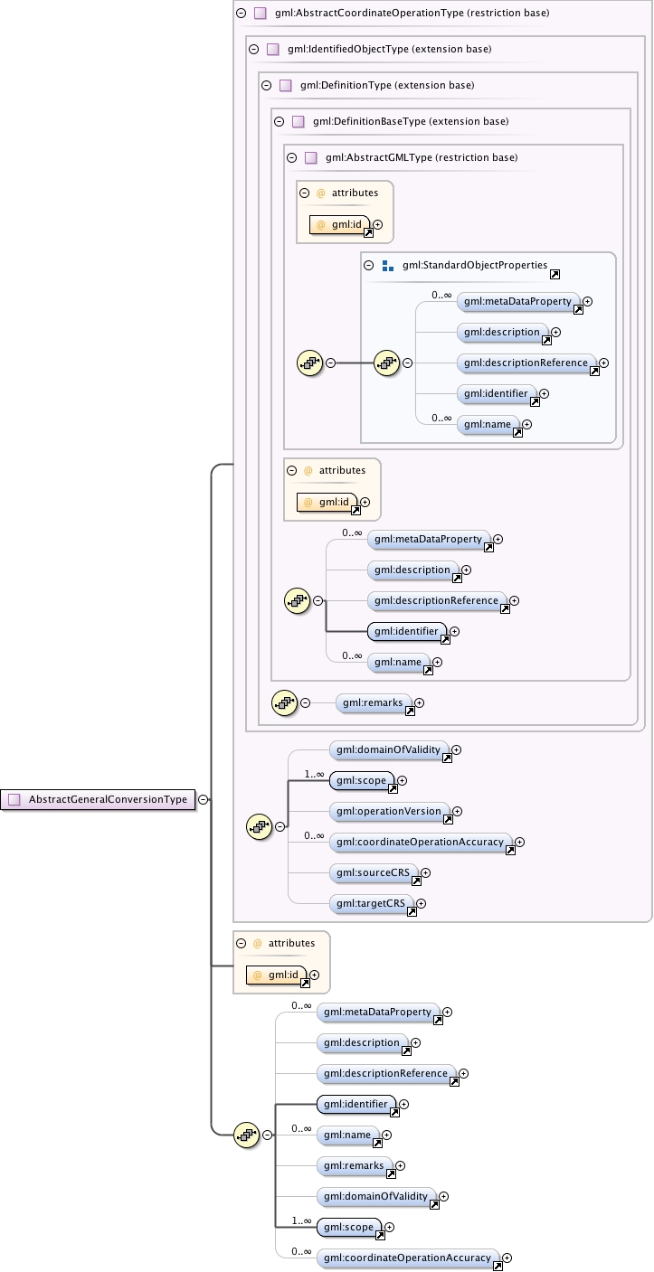
Task: Follow the arrow on gml:remarks inside gml:DefinitionType
Action: (x=410, y=711)
